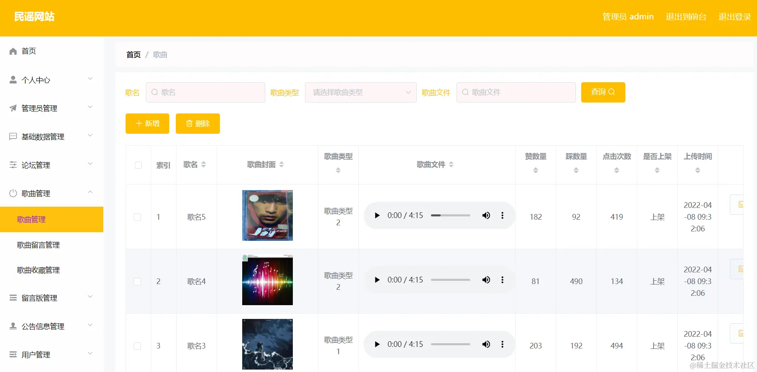Open the 歌曲类型 selection dropdown

(x=360, y=92)
